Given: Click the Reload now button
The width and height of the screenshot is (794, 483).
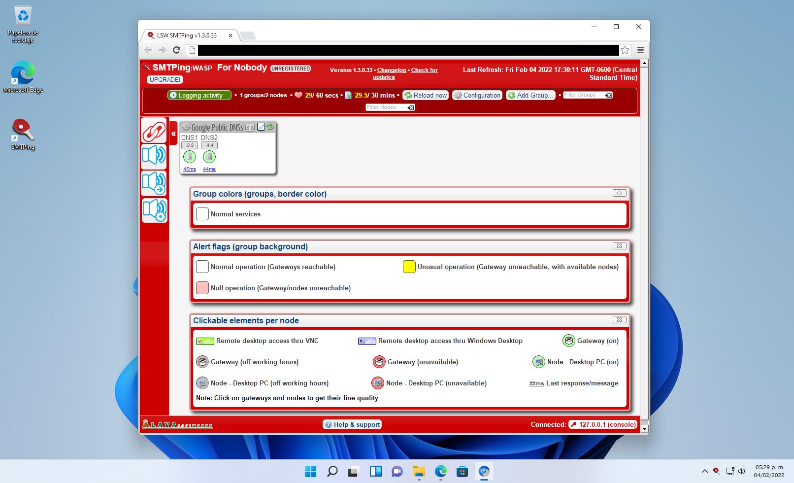Looking at the screenshot, I should (426, 95).
